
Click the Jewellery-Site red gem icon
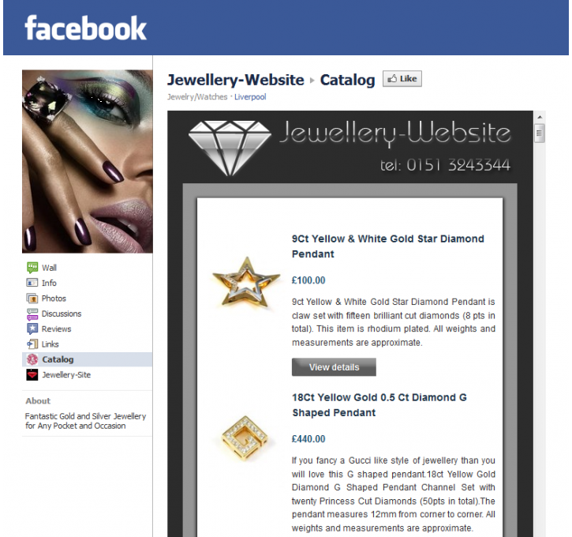click(32, 375)
